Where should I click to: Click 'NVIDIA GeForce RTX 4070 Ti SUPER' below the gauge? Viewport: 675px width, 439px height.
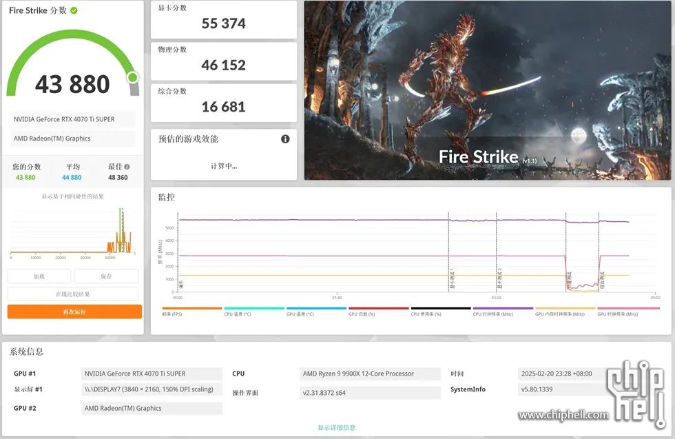(x=73, y=119)
